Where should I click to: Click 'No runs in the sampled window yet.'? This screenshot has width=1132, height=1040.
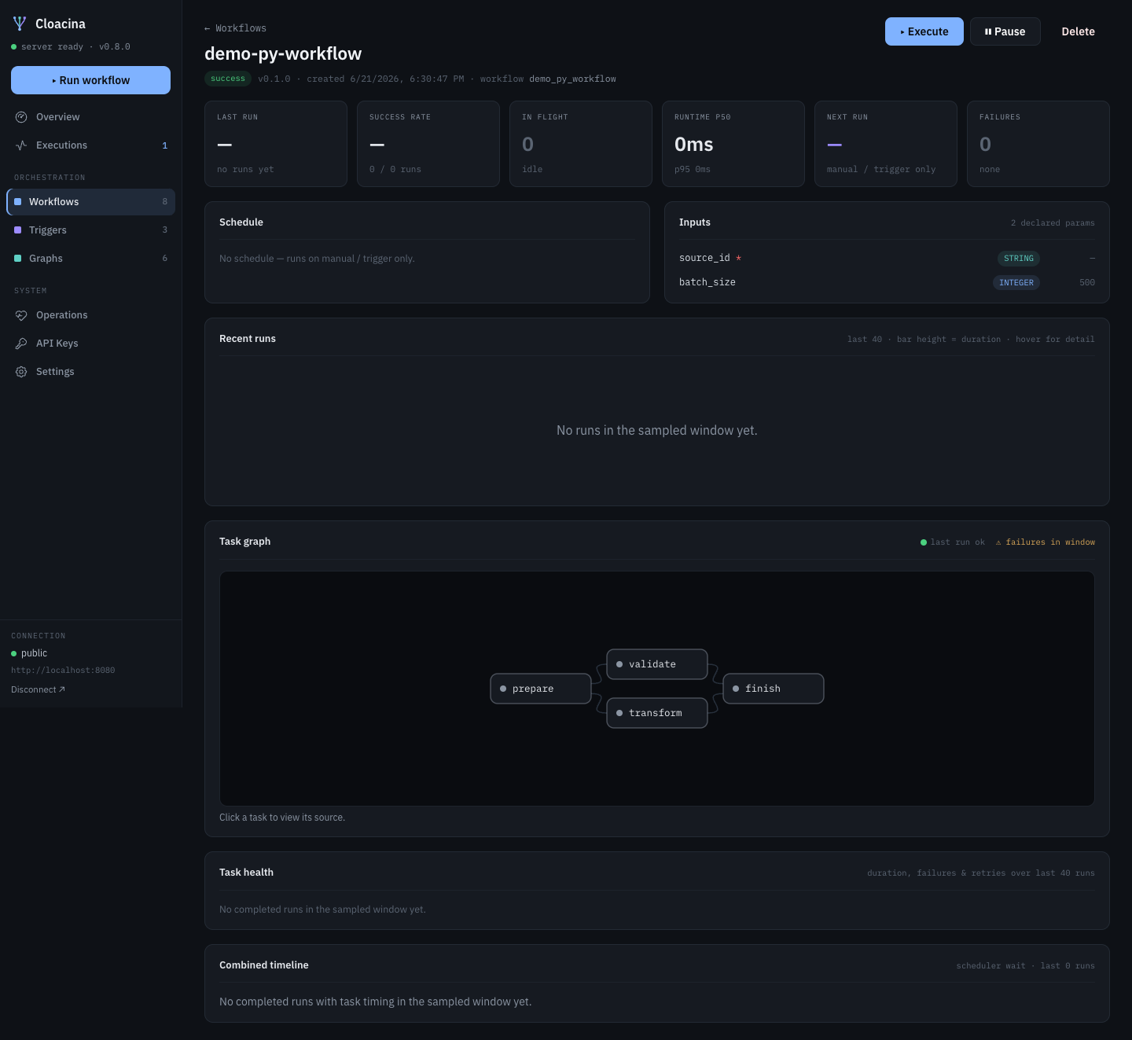pos(657,431)
